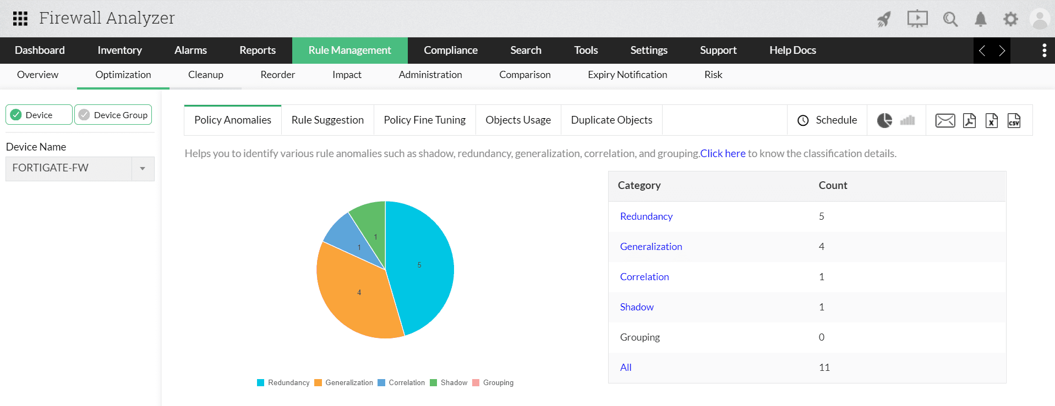This screenshot has width=1055, height=406.
Task: Go to the Compliance menu
Action: click(x=450, y=51)
